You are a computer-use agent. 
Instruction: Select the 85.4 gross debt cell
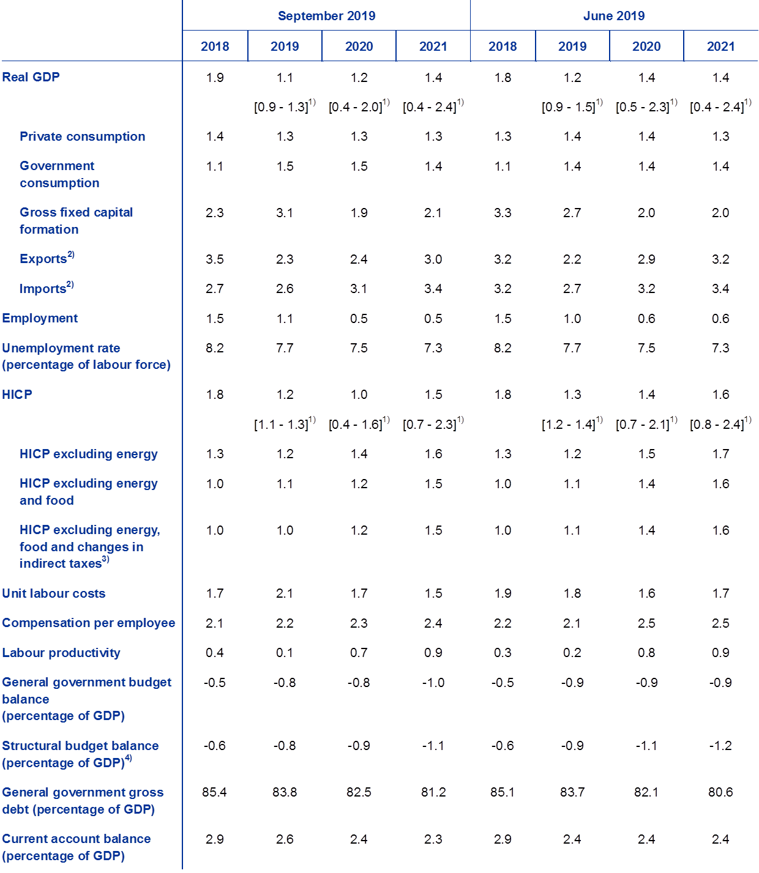[214, 792]
